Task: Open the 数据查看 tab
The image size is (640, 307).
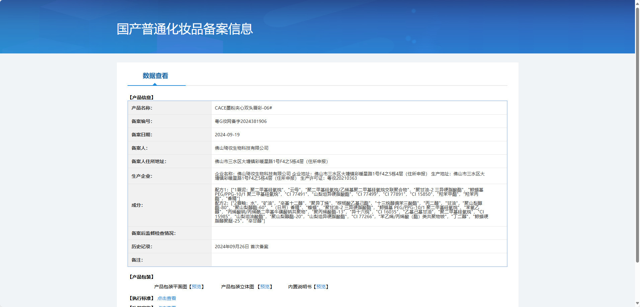Action: pos(156,76)
